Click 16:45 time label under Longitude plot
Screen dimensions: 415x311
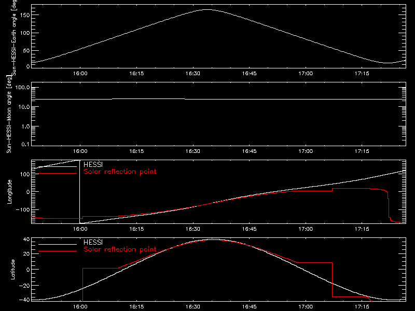point(250,229)
